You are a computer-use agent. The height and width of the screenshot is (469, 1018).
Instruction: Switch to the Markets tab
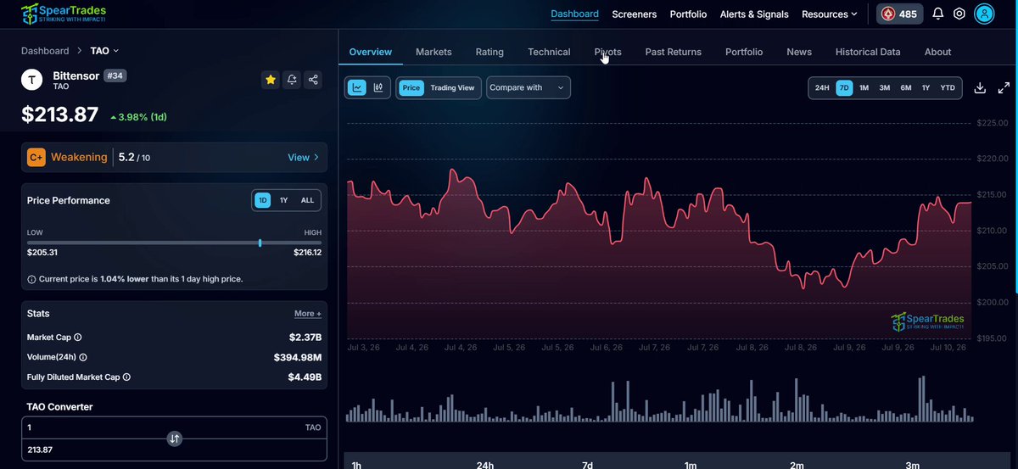pyautogui.click(x=433, y=52)
